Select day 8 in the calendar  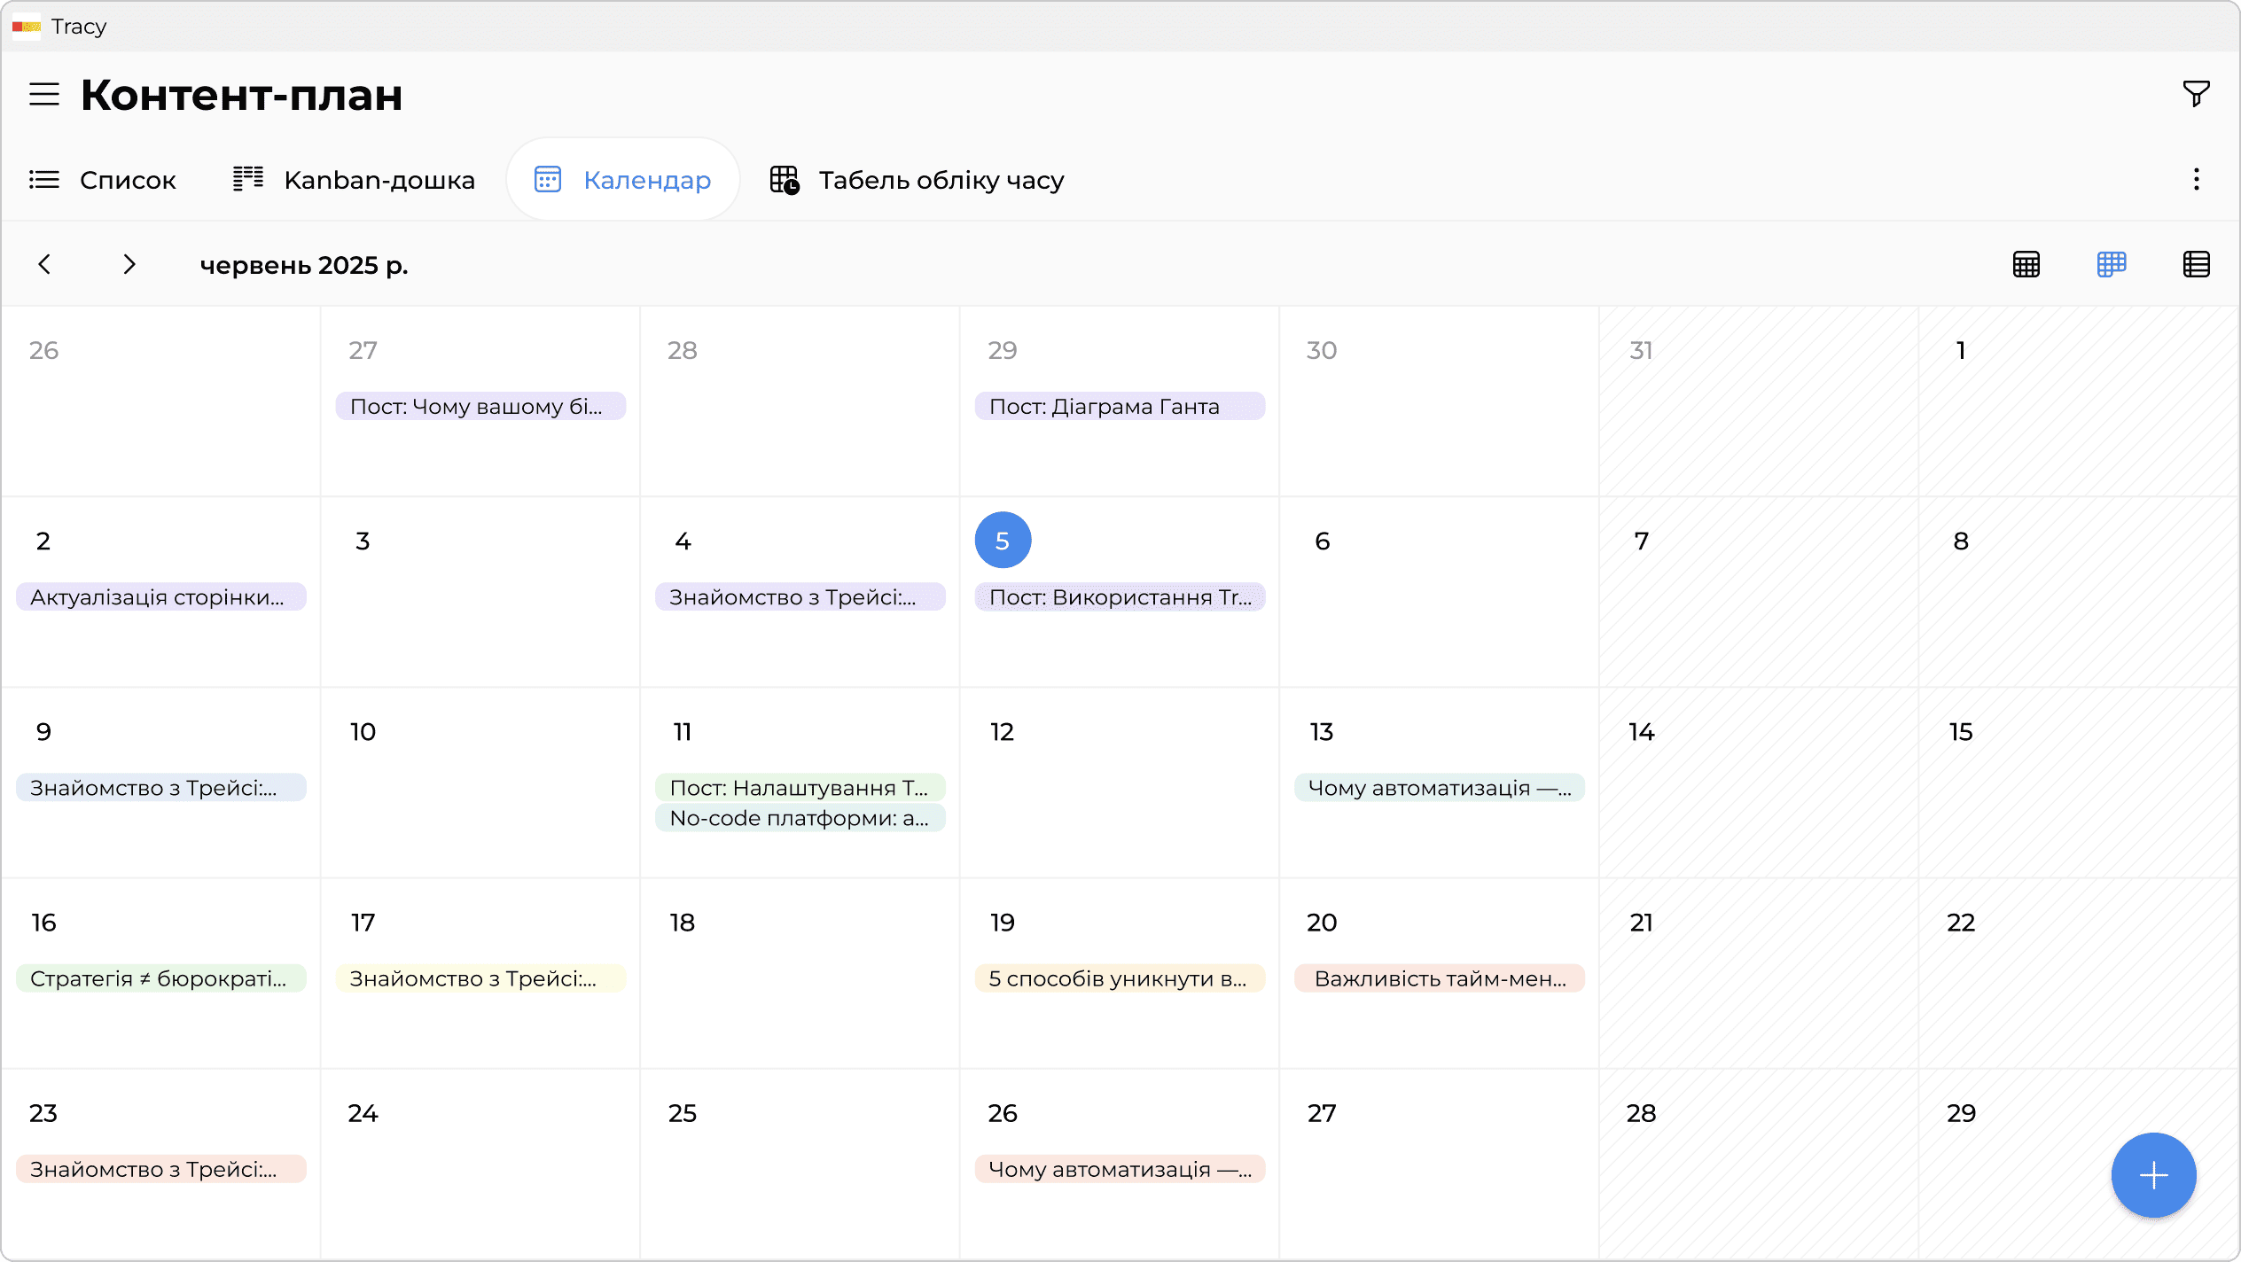coord(1961,541)
